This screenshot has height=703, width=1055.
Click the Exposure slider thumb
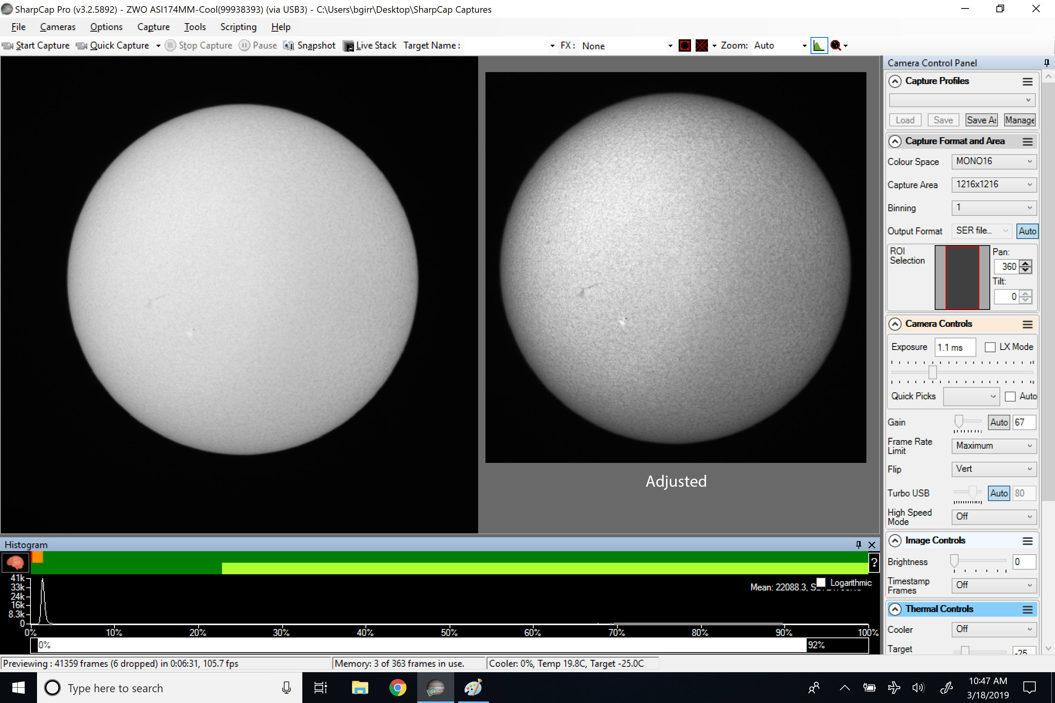932,372
